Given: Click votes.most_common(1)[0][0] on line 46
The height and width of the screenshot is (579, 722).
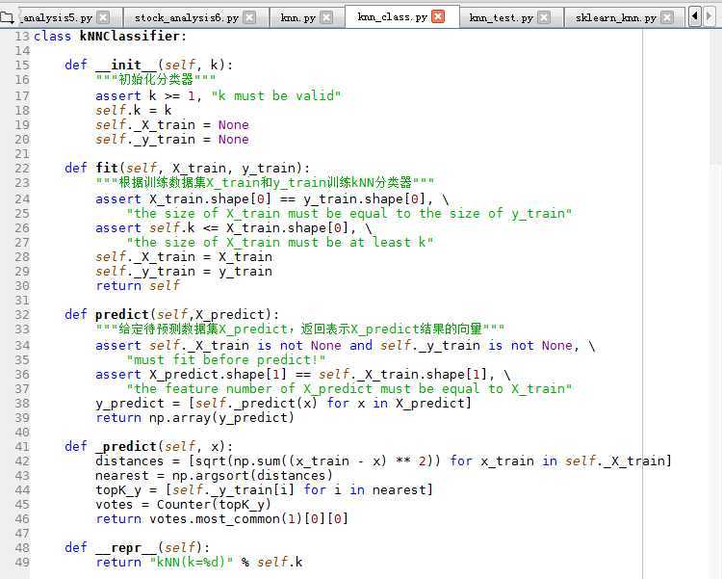Looking at the screenshot, I should 248,519.
